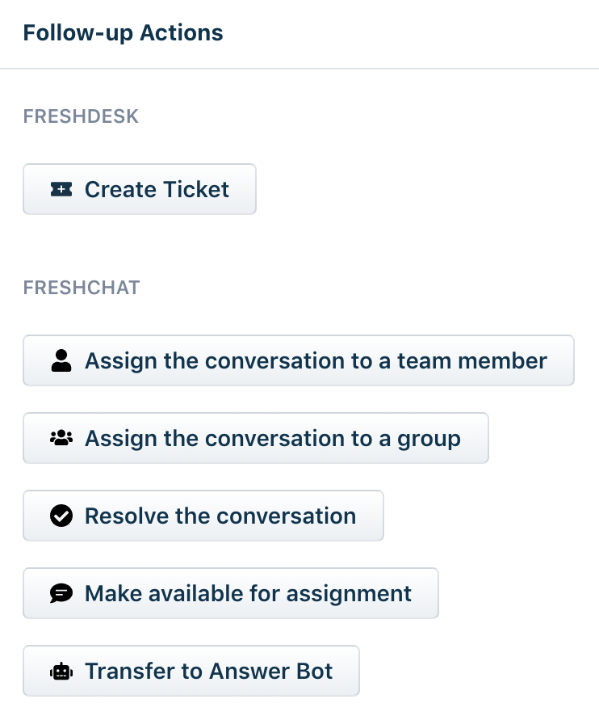Click the FRESHCHAT section label
Screen dimensions: 599x716
82,288
